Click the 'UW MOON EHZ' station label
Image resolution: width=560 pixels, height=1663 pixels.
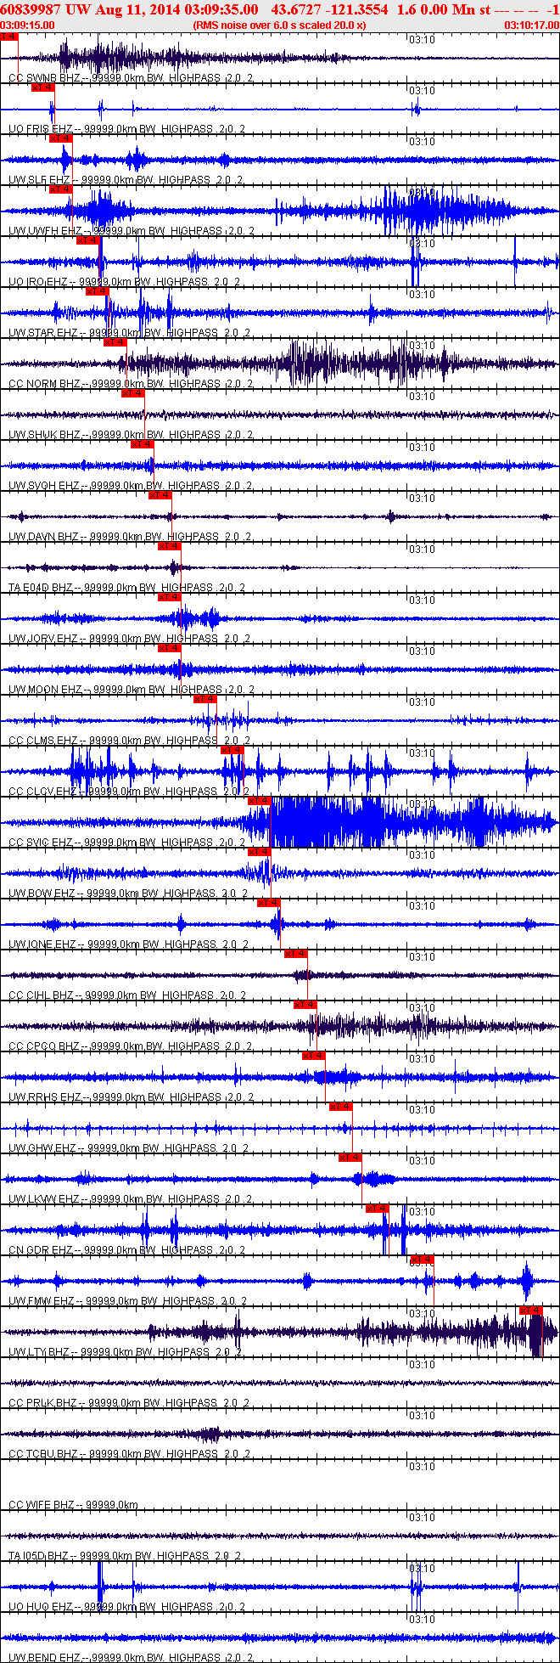click(x=45, y=690)
